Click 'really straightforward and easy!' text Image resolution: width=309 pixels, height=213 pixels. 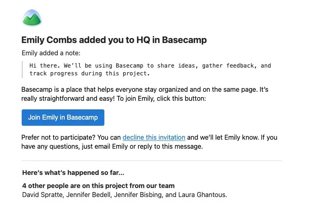68,98
